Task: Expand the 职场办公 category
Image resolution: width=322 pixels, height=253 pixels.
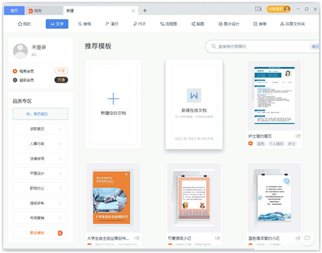Action: 41,188
